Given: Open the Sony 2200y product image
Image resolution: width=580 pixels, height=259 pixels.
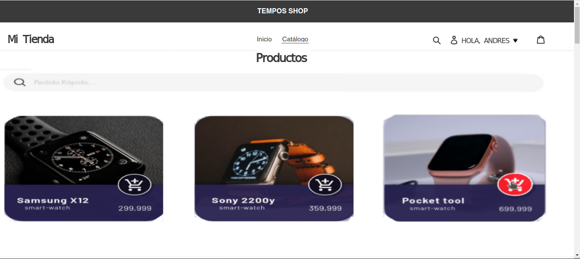Looking at the screenshot, I should tap(274, 150).
